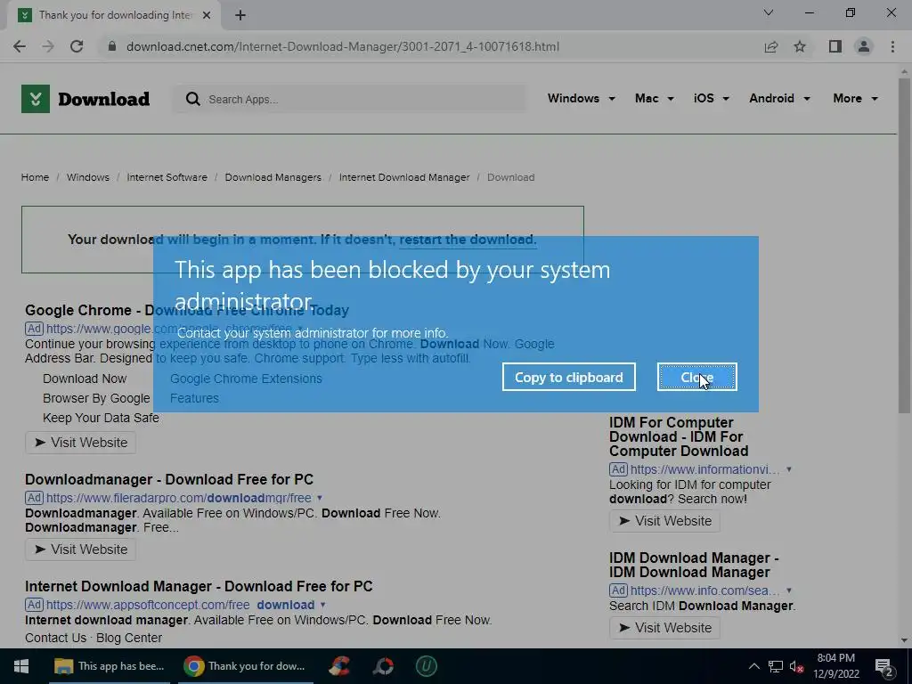Visit Website for Google Chrome ad
The width and height of the screenshot is (912, 684).
tap(80, 443)
